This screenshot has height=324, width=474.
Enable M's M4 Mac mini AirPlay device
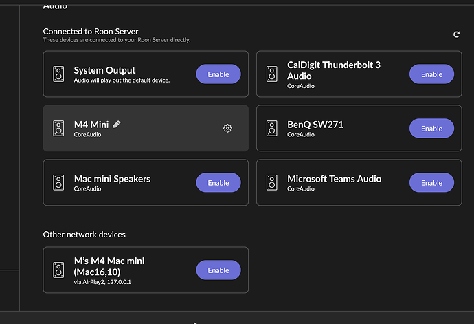coord(218,270)
